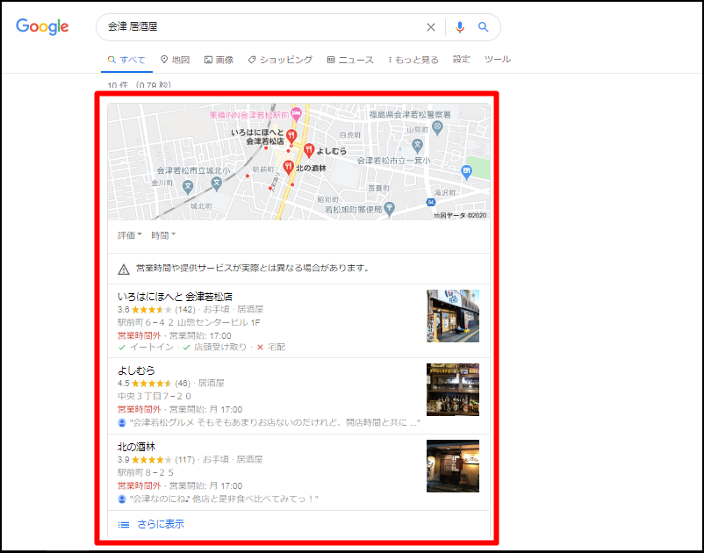
Task: Open 北の酒林 entrance photo
Action: [x=453, y=466]
